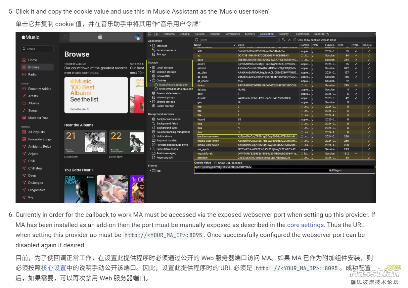Click the refresh cookies icon
408x288 pixels.
pyautogui.click(x=197, y=40)
